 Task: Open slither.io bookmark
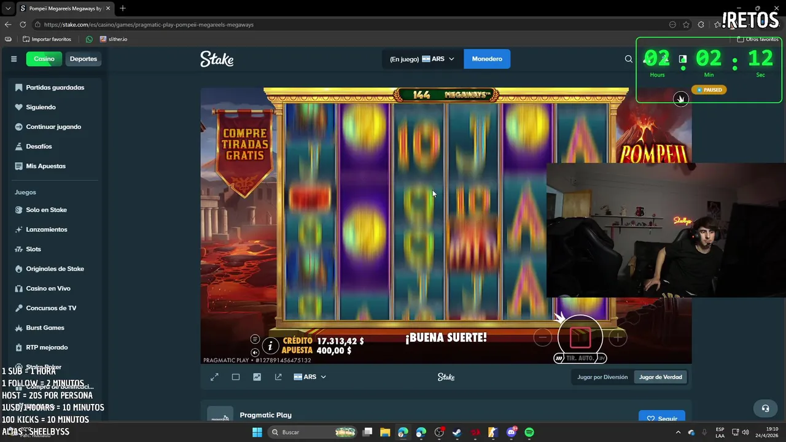click(x=113, y=39)
